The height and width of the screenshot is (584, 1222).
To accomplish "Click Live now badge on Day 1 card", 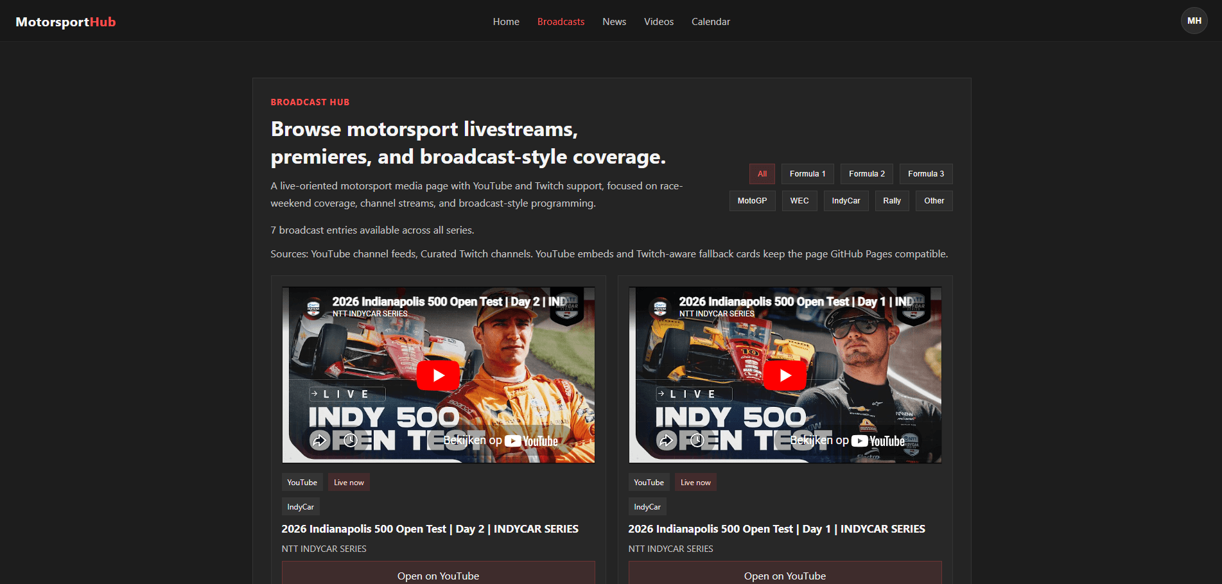I will [695, 483].
